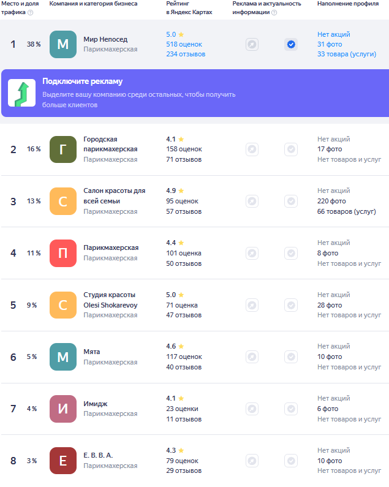Click help icon beside 'Реклама и актуальность информации'
This screenshot has height=487, width=389.
click(x=274, y=12)
